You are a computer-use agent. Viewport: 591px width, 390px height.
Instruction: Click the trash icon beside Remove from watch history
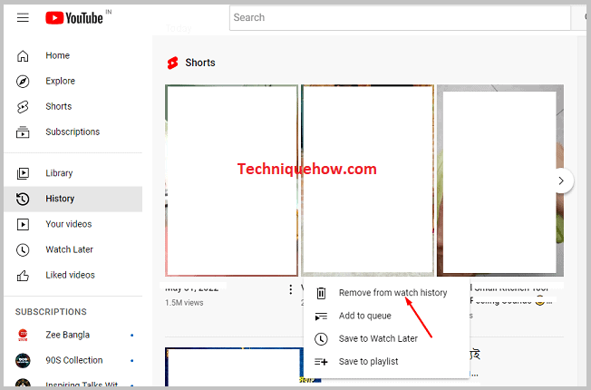click(321, 293)
